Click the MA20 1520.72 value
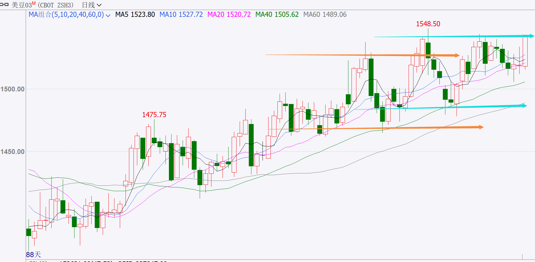Screen dimensions: 535x262 point(229,15)
